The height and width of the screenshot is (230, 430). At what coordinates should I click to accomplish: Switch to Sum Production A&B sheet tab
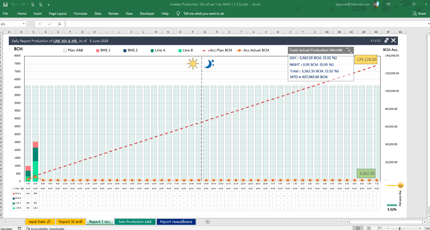(x=135, y=222)
